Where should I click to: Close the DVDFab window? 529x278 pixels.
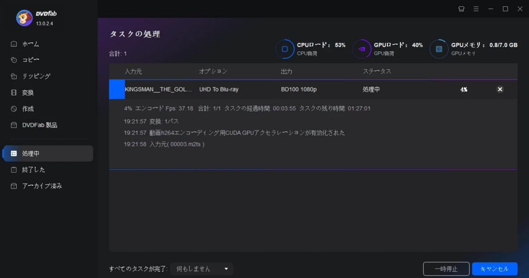pyautogui.click(x=520, y=9)
